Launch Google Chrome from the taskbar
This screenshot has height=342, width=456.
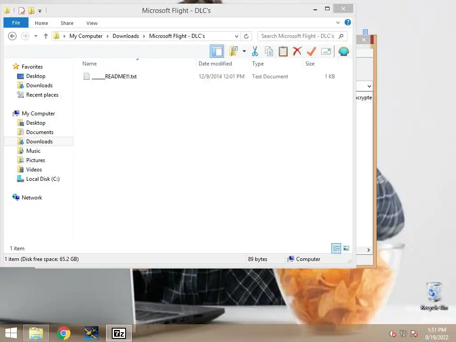63,333
